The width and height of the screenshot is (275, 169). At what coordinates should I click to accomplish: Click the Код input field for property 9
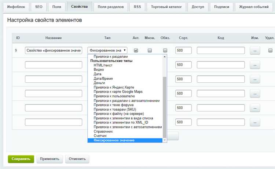(x=221, y=50)
